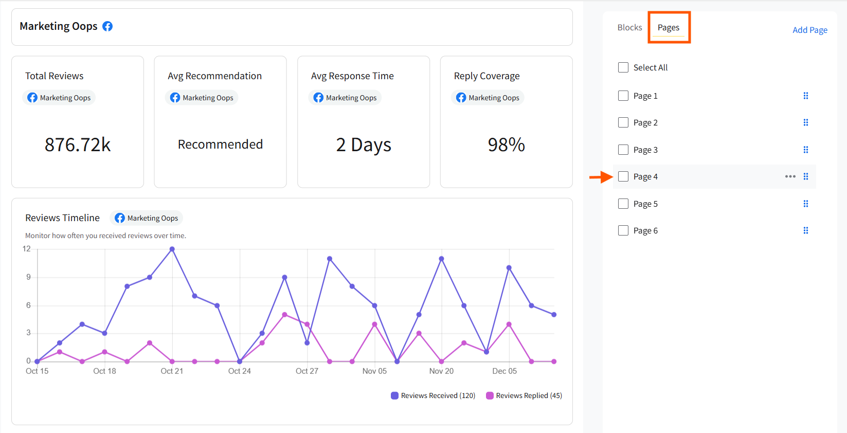This screenshot has height=433, width=847.
Task: Toggle Reviews Replied legend color swatch
Action: pyautogui.click(x=490, y=395)
